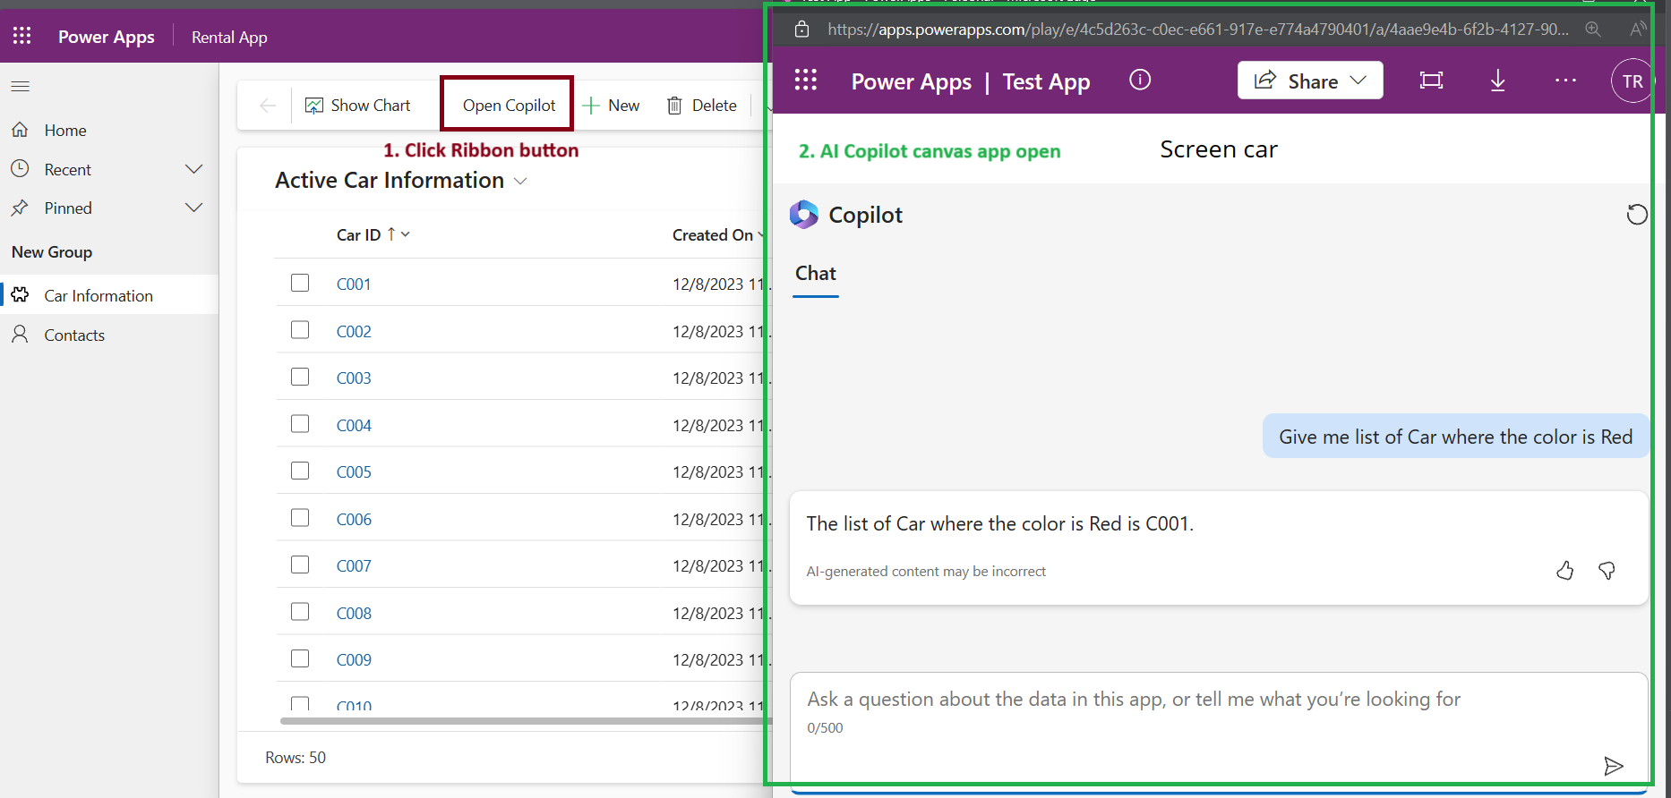Click the Show Chart ribbon button
Viewport: 1671px width, 798px height.
[x=358, y=106]
